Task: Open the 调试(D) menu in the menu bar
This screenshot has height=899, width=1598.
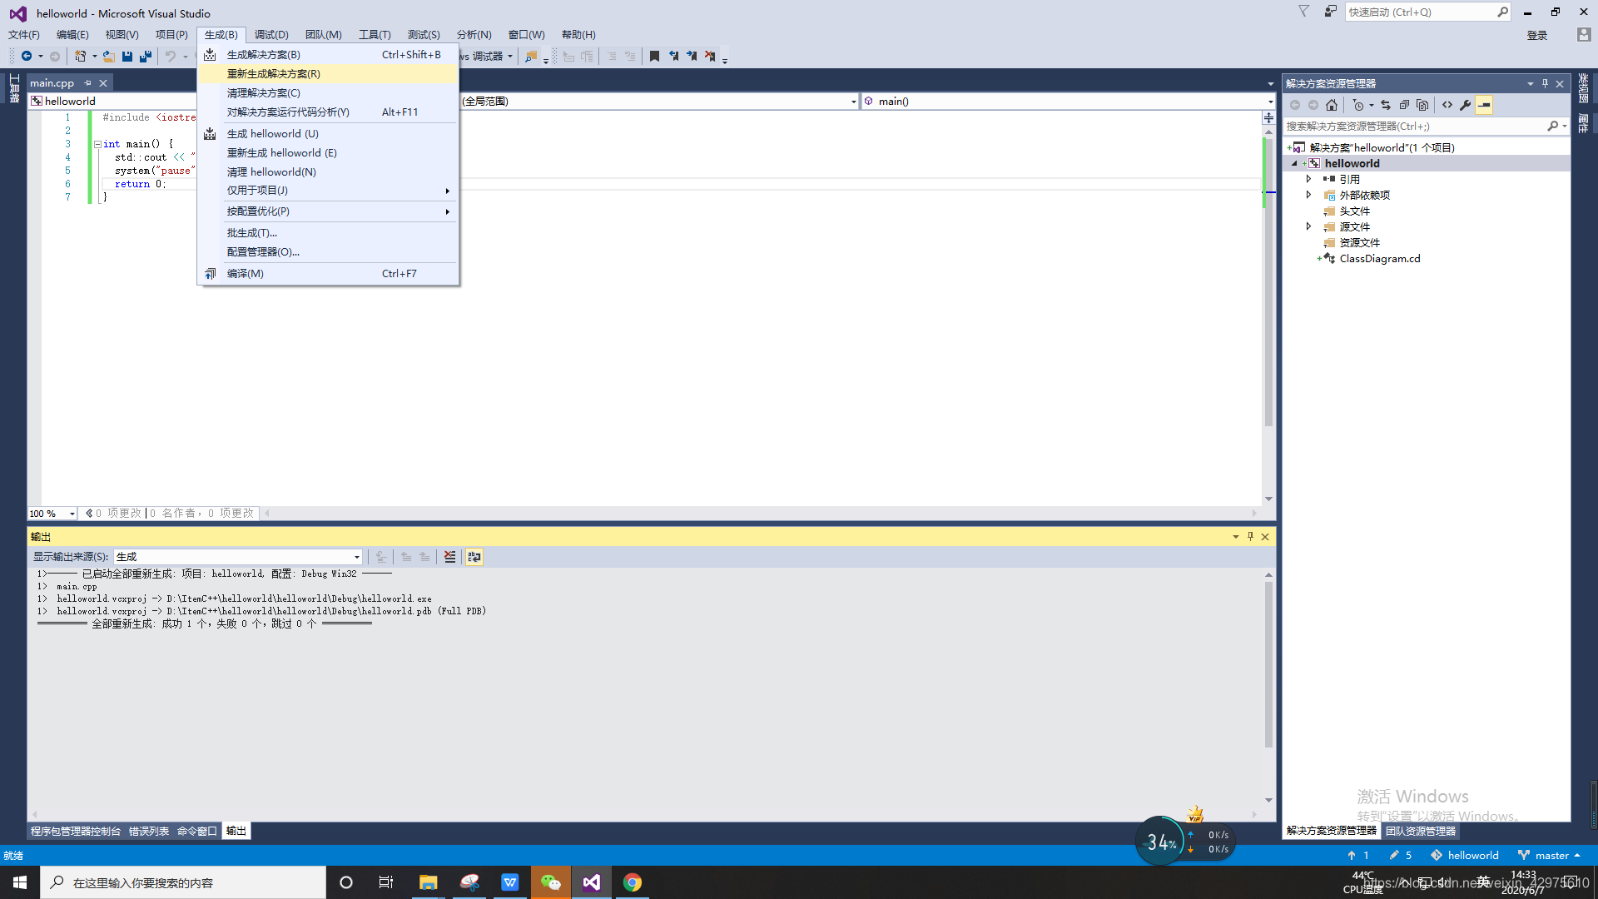Action: pyautogui.click(x=271, y=35)
